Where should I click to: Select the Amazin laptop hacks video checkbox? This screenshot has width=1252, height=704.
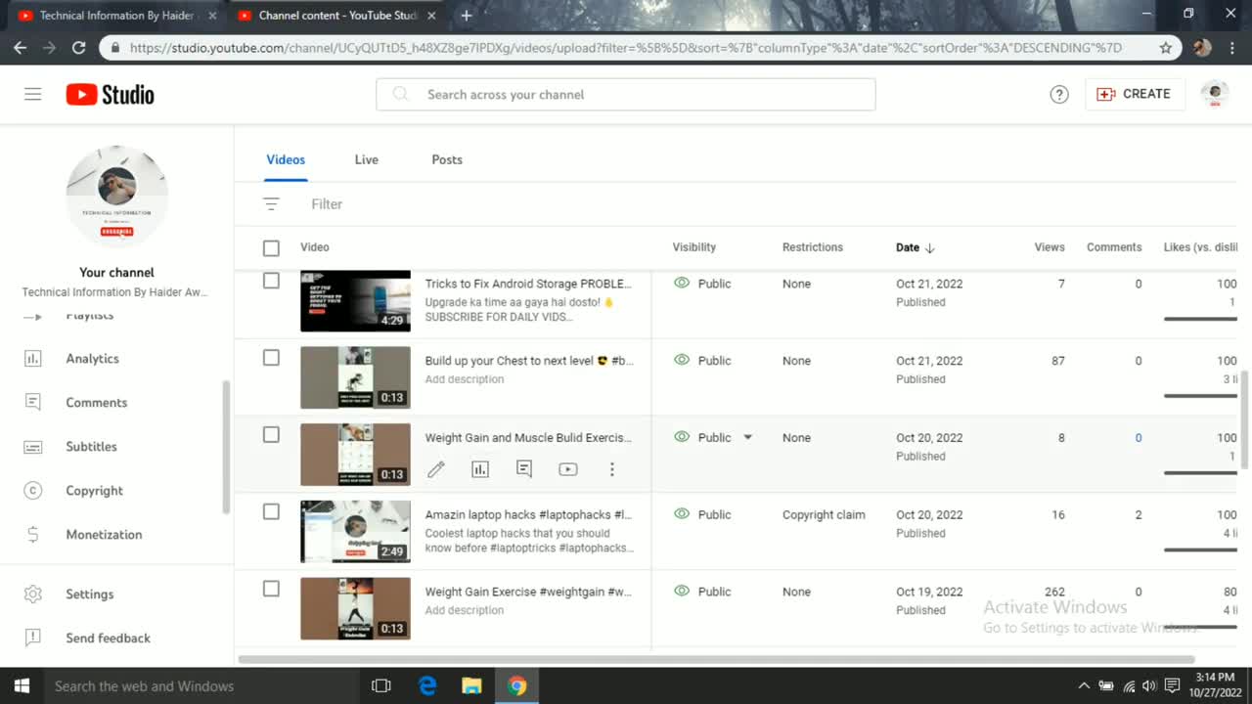tap(271, 511)
